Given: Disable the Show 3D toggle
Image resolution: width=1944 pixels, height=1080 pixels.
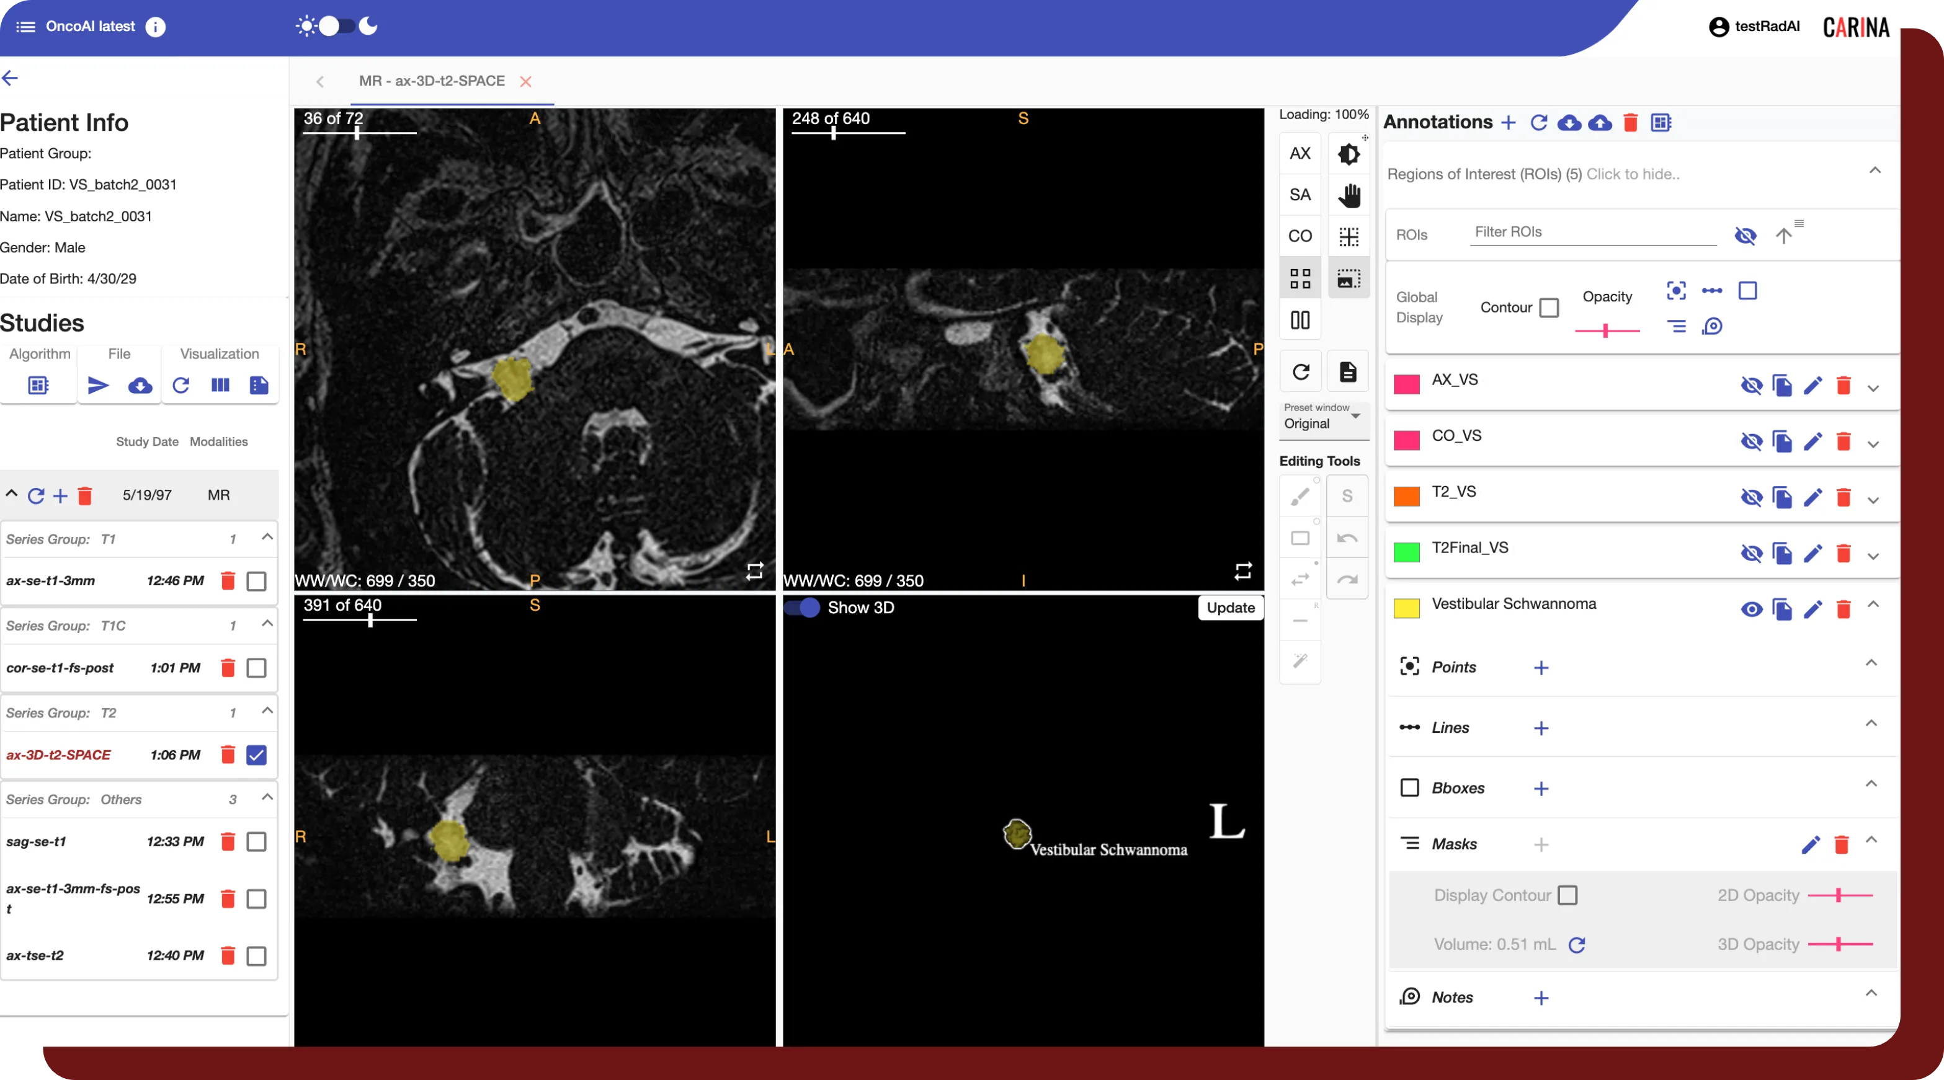Looking at the screenshot, I should pyautogui.click(x=803, y=608).
